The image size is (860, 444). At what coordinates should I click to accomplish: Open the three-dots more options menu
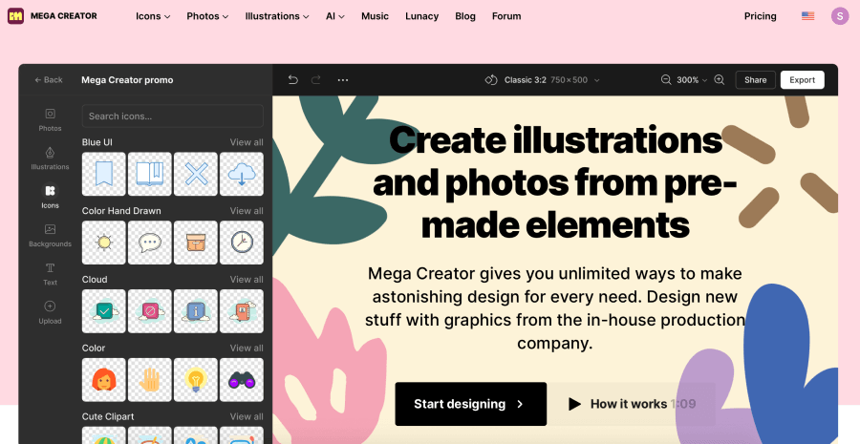click(x=343, y=80)
